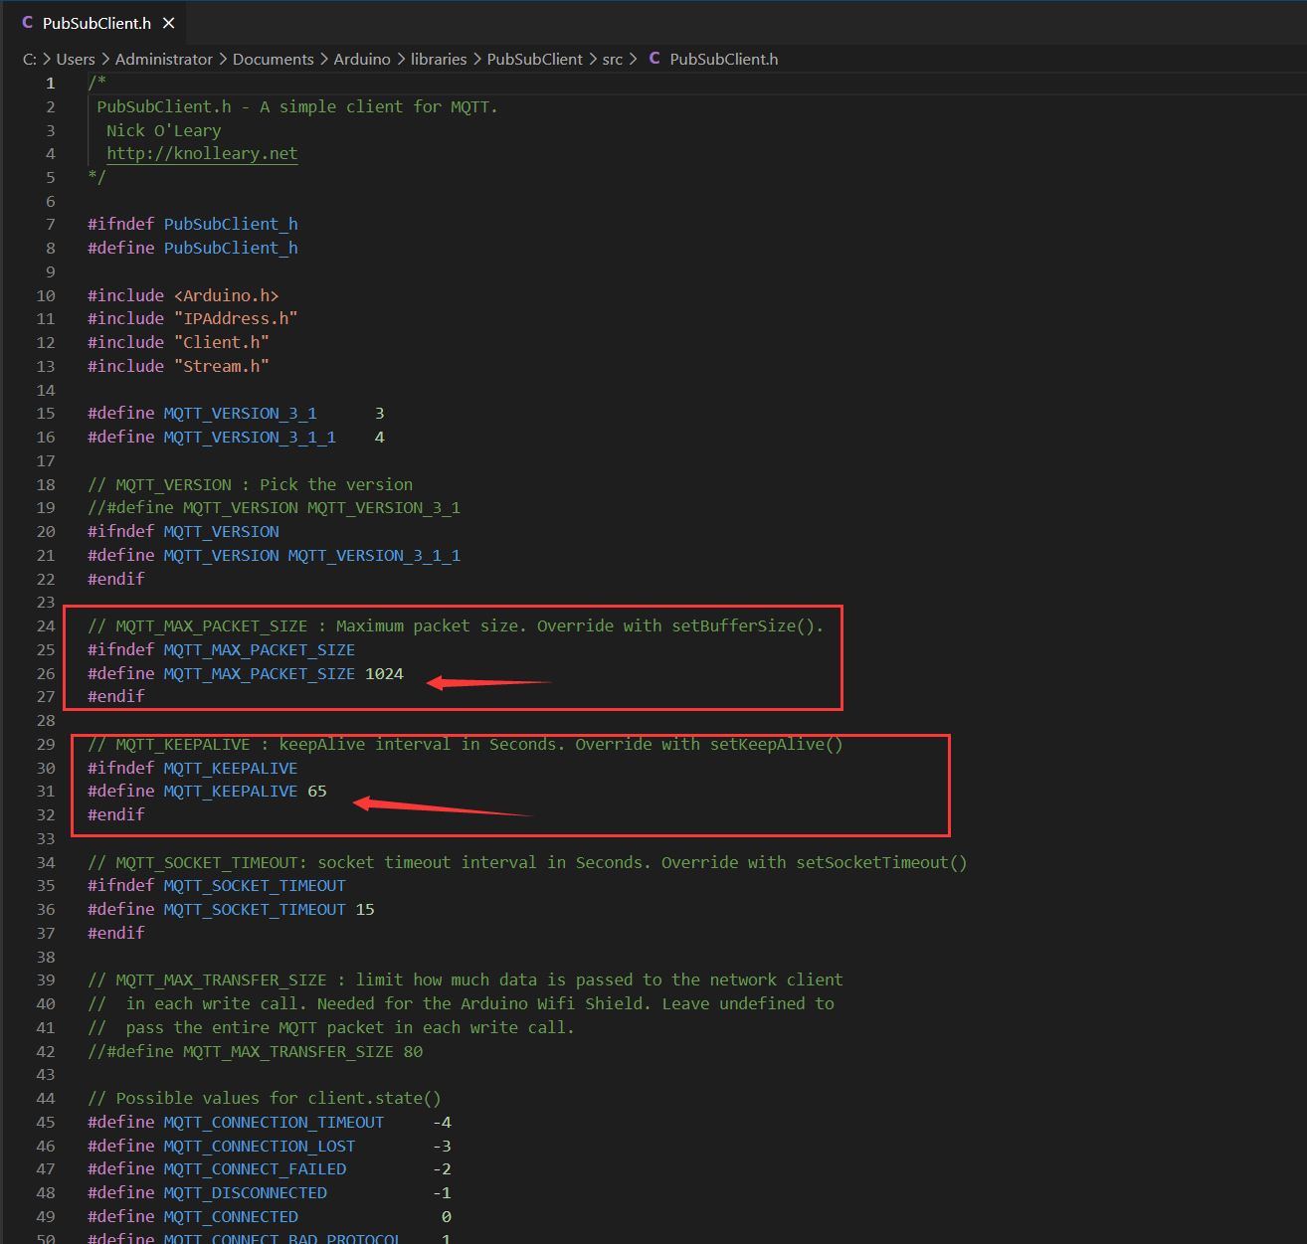
Task: Click the "Pick the version" comment
Action: [x=336, y=484]
